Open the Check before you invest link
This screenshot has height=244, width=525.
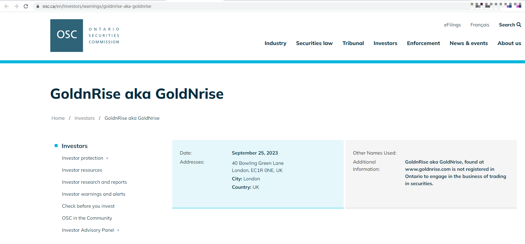click(x=88, y=206)
